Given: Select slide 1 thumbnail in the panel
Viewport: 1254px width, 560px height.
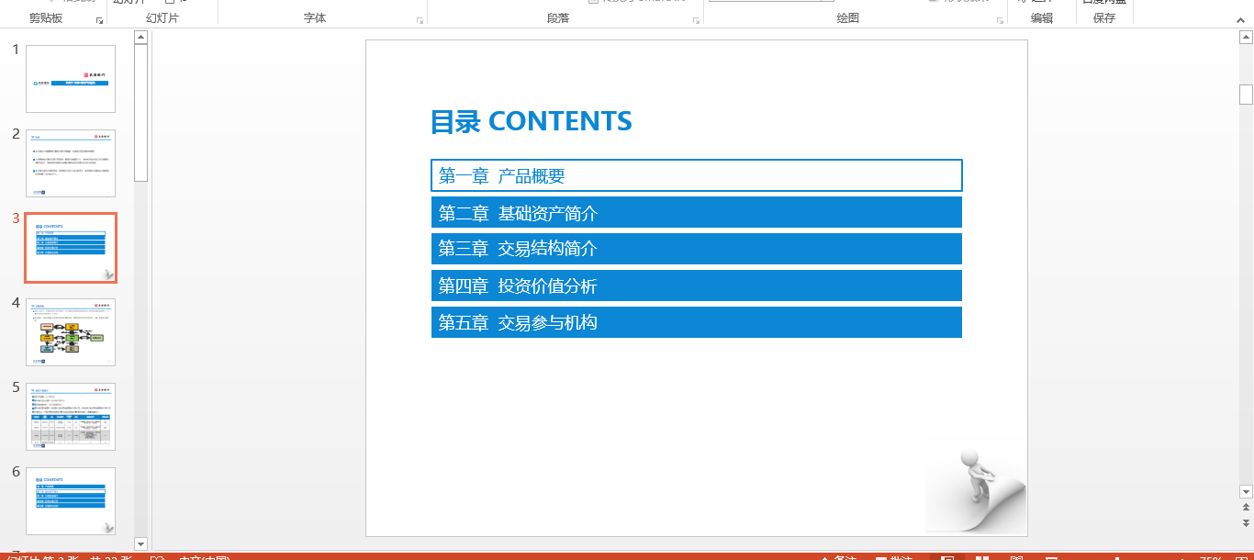Looking at the screenshot, I should (x=71, y=79).
